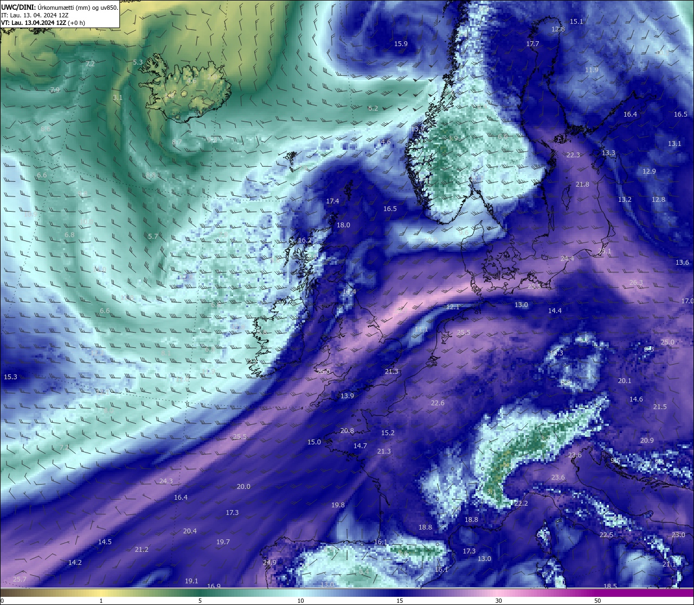Click the 13.6 value label
This screenshot has width=694, height=605.
[x=682, y=263]
